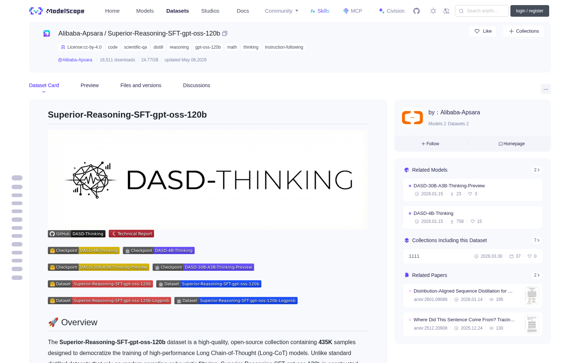Click the Collections section layers icon
The height and width of the screenshot is (363, 580).
point(407,240)
